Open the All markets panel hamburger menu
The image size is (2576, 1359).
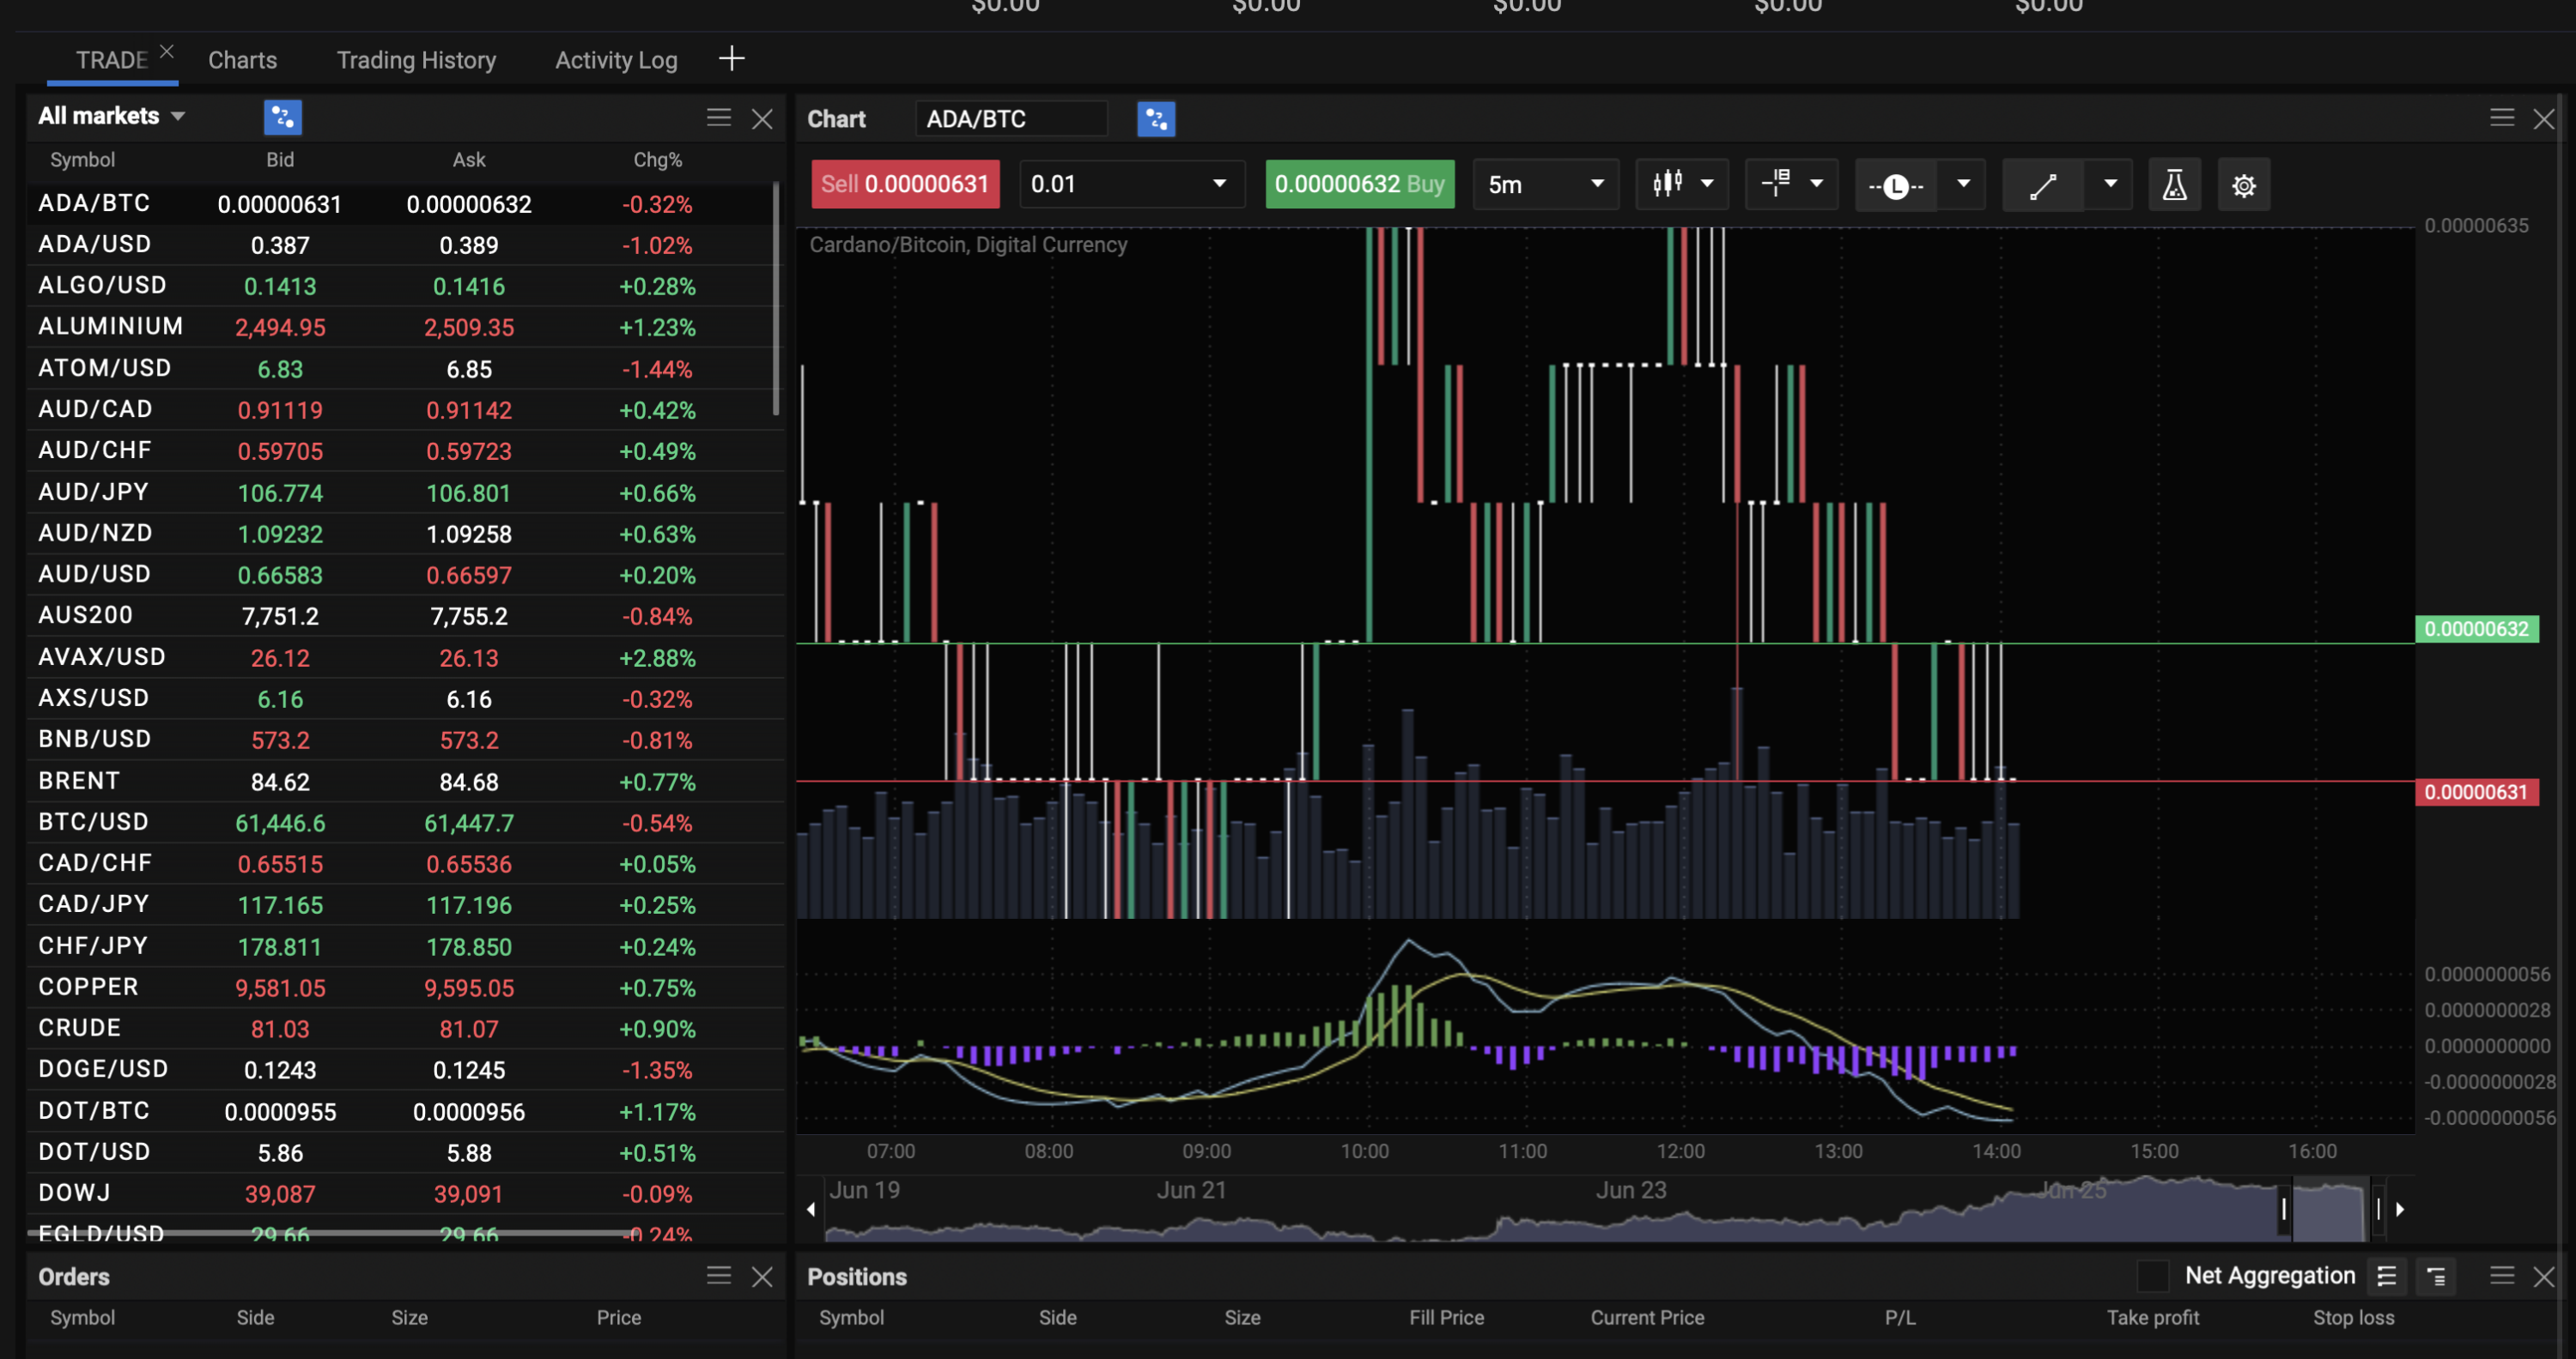click(x=718, y=118)
